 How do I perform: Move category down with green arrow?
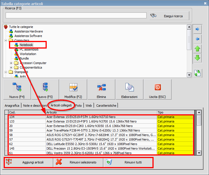pos(197,58)
